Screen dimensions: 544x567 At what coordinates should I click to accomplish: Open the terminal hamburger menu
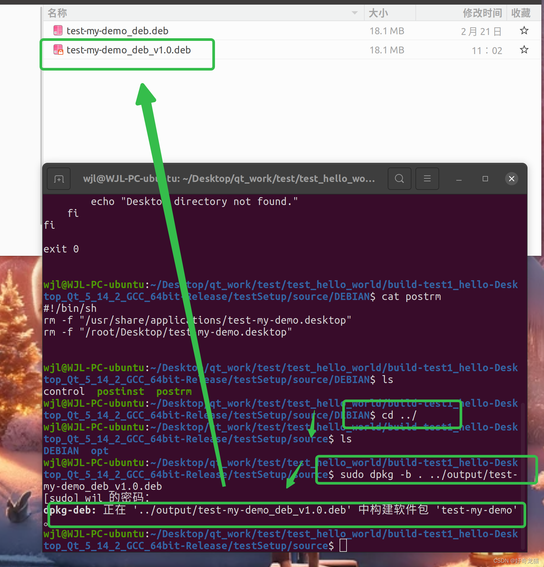coord(427,179)
